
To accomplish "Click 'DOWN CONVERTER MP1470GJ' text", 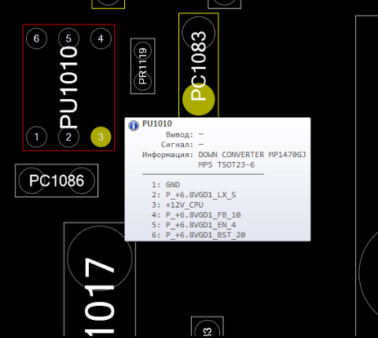I will 252,155.
